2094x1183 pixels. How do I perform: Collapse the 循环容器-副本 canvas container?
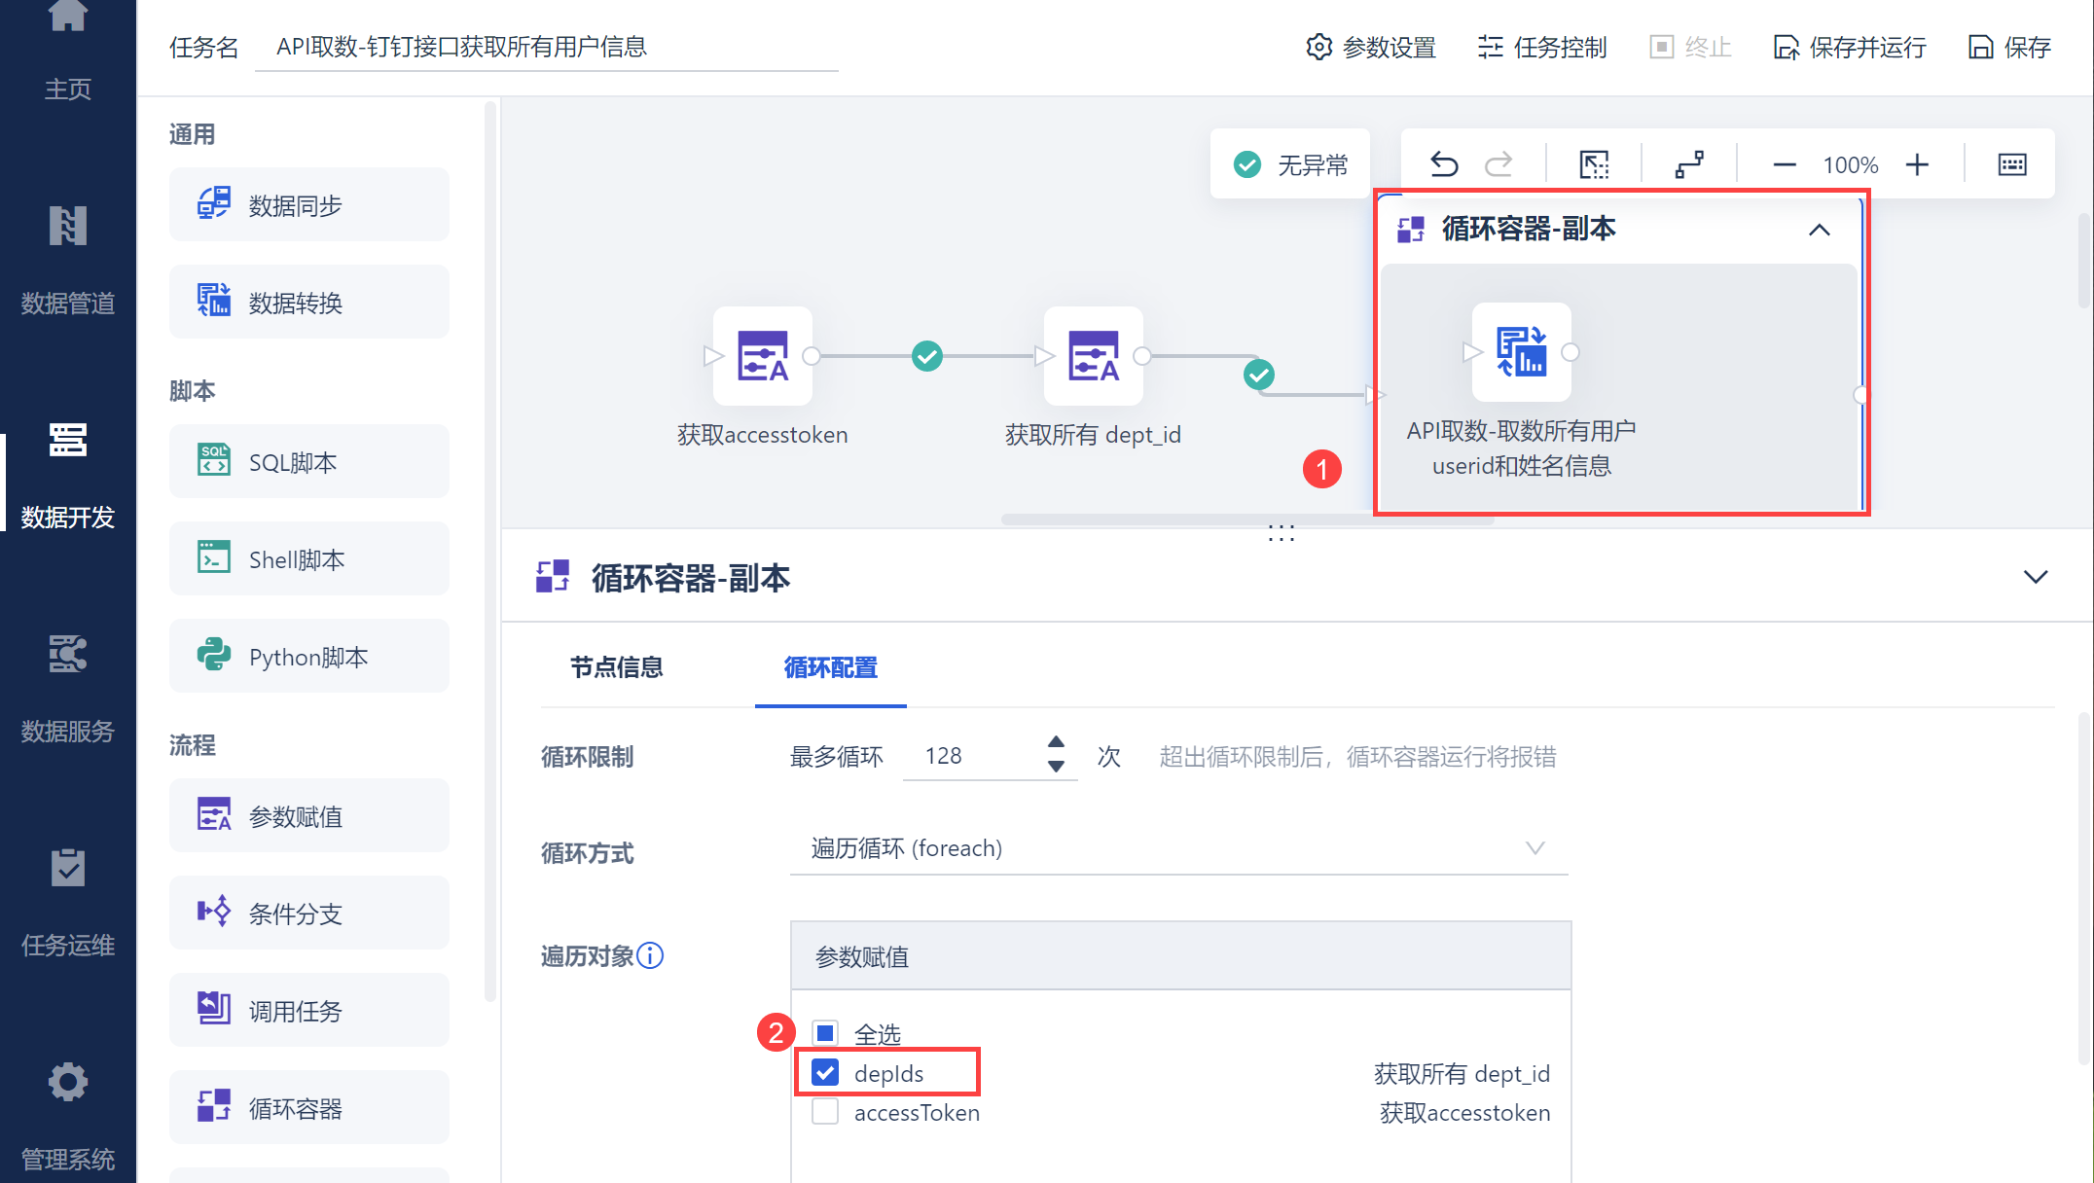coord(1819,230)
